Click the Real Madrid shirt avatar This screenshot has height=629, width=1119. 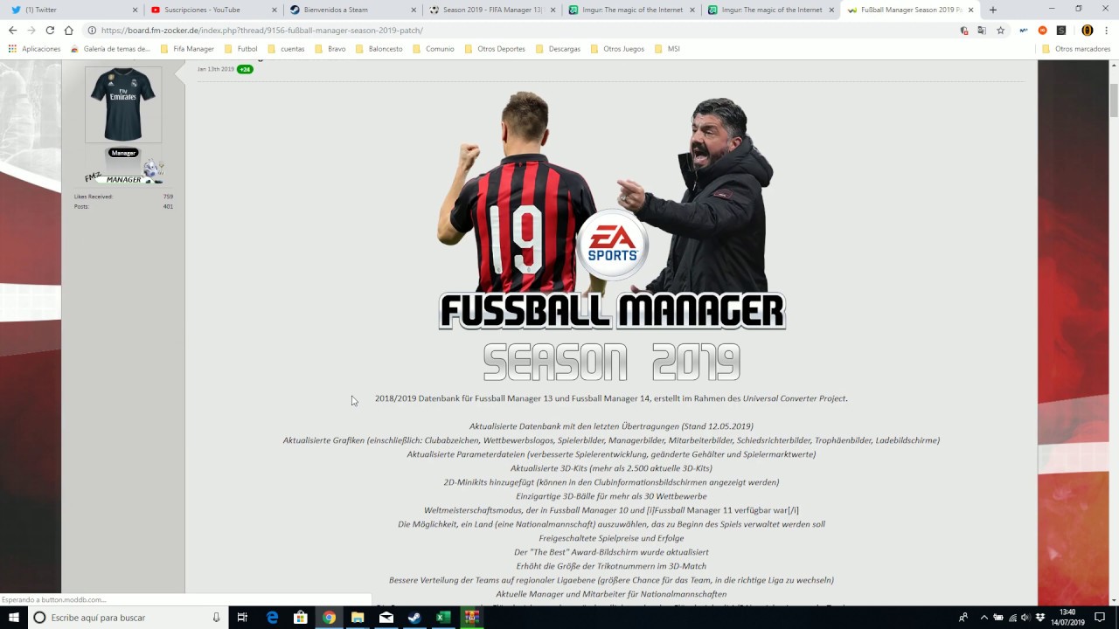[x=123, y=104]
